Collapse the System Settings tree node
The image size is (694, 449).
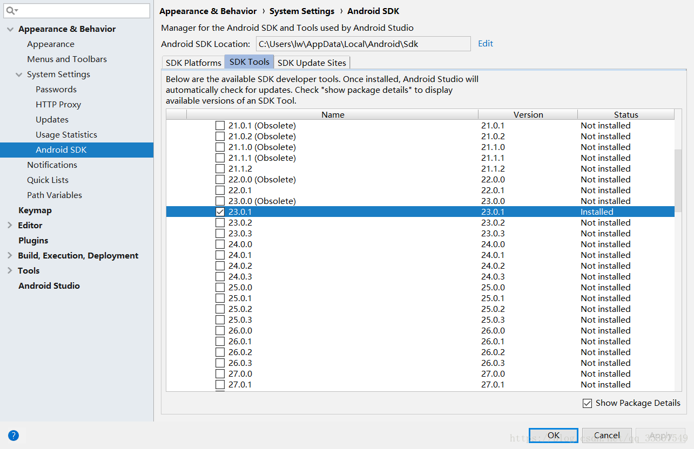[19, 74]
